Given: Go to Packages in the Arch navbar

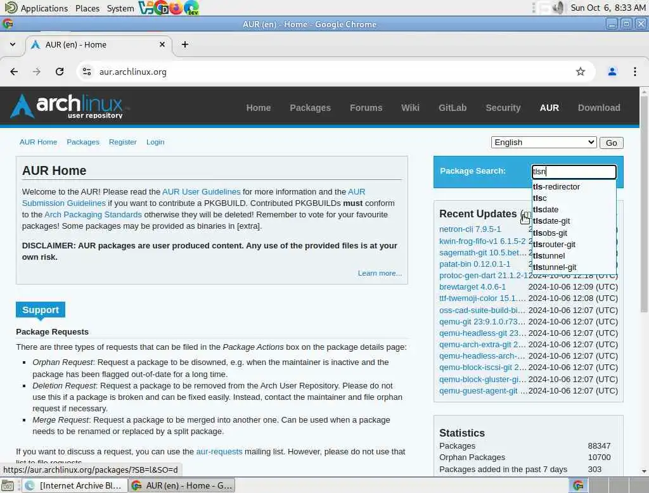Looking at the screenshot, I should click(310, 108).
